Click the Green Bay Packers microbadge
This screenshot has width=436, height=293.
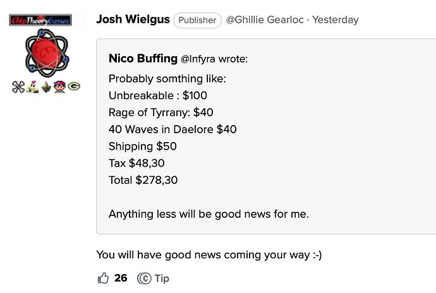(74, 88)
